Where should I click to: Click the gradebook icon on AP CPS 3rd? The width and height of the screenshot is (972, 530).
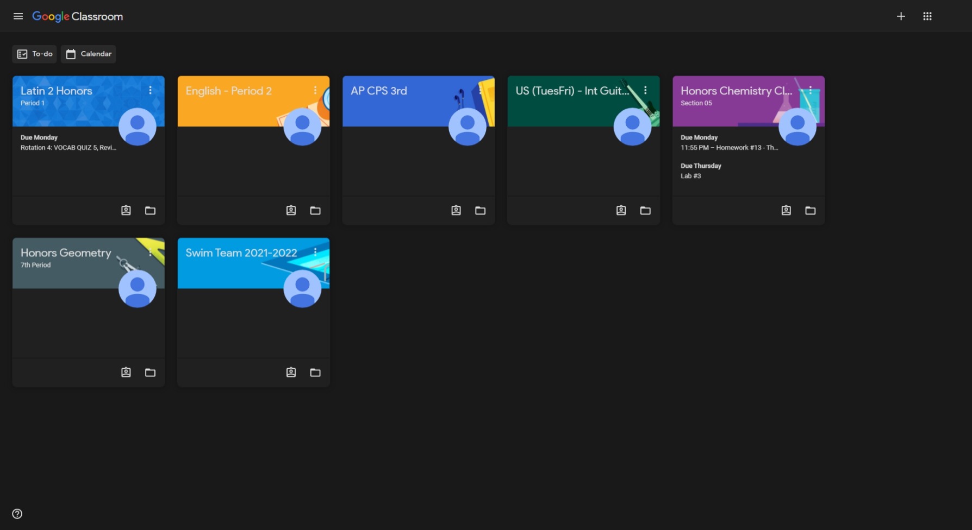[456, 210]
